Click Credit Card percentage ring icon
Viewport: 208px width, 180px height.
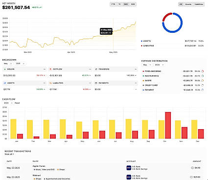(203, 85)
